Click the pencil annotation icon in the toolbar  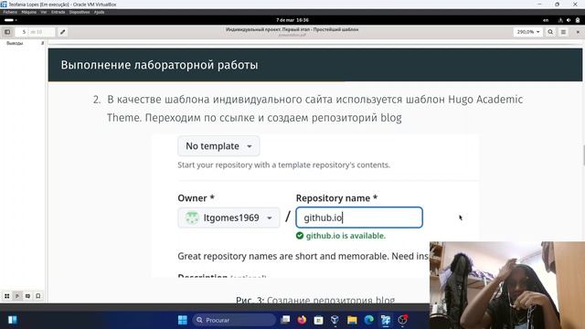pyautogui.click(x=63, y=32)
